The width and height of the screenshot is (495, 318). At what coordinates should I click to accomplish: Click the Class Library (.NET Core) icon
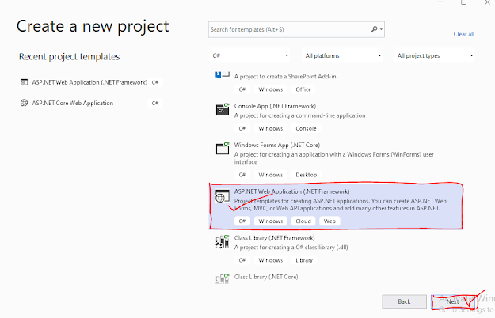(223, 278)
